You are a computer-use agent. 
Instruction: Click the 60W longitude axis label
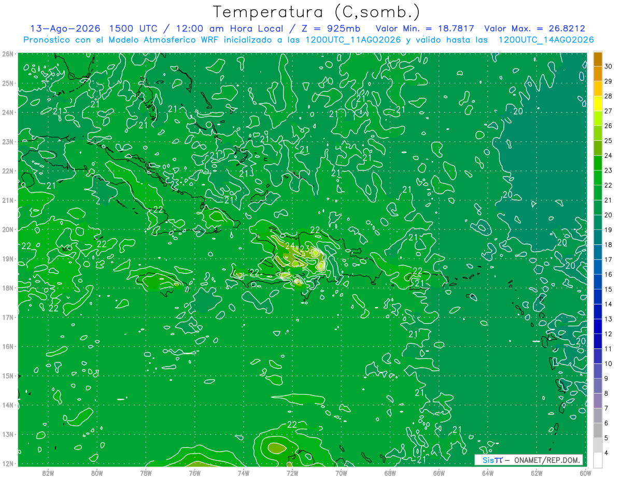[585, 473]
